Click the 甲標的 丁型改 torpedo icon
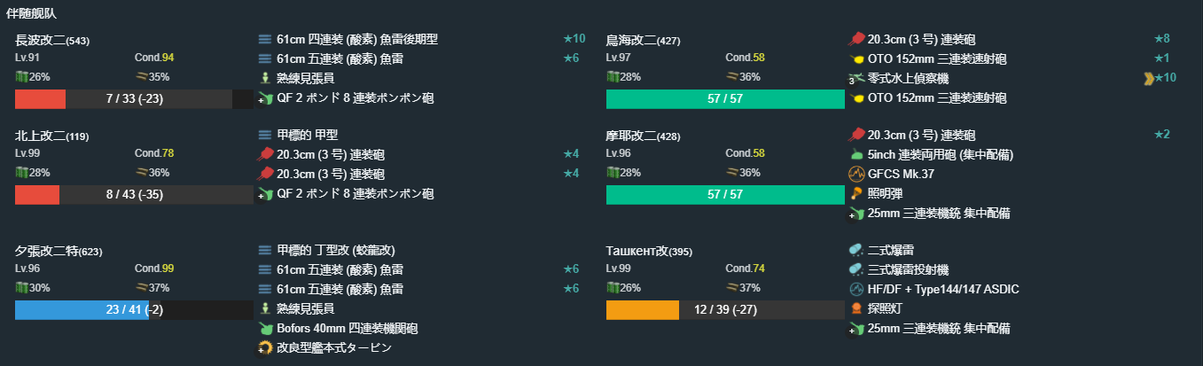The width and height of the screenshot is (1203, 366). [x=265, y=251]
